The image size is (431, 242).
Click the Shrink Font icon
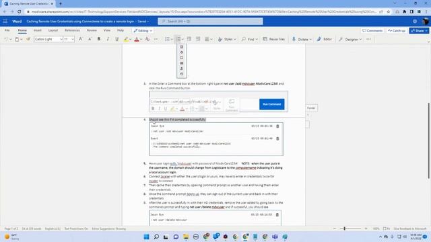90,39
